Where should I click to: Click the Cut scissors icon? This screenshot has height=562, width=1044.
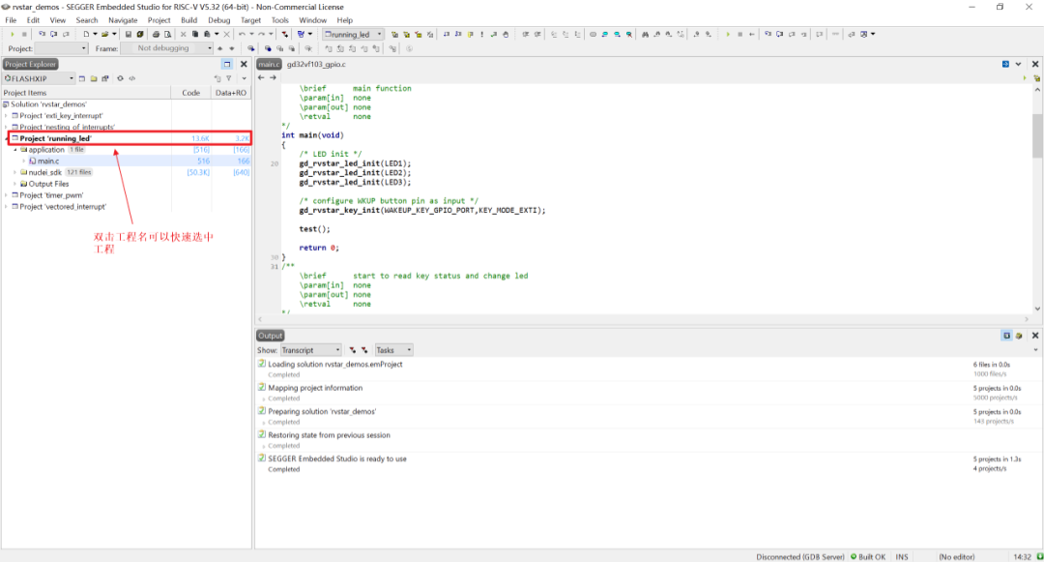point(183,34)
